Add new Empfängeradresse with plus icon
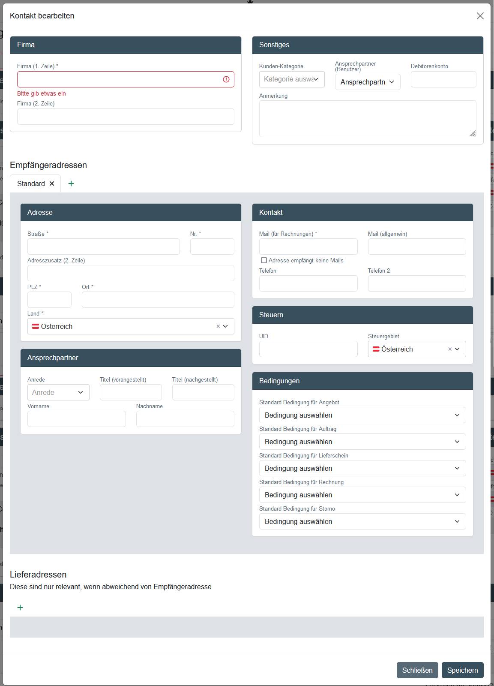Viewport: 494px width, 686px height. 71,184
